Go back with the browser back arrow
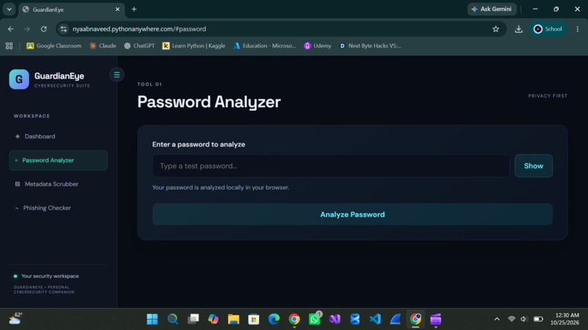This screenshot has width=588, height=330. click(x=10, y=29)
